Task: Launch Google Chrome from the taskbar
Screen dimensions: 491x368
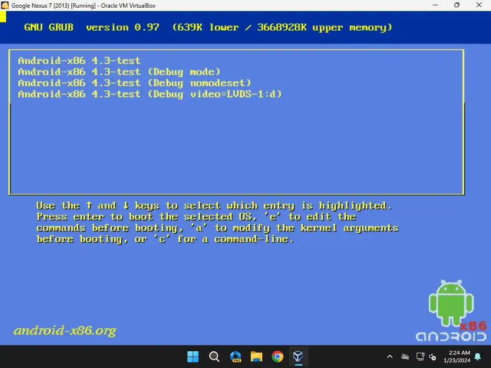Action: tap(278, 356)
